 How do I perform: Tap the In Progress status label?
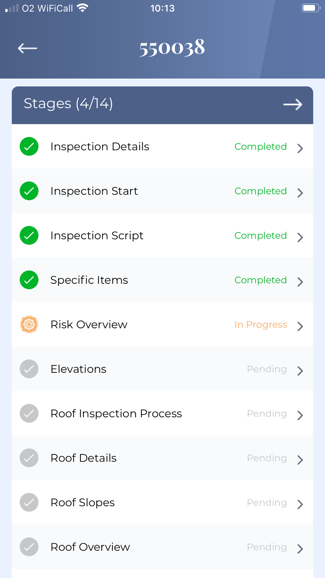click(261, 324)
